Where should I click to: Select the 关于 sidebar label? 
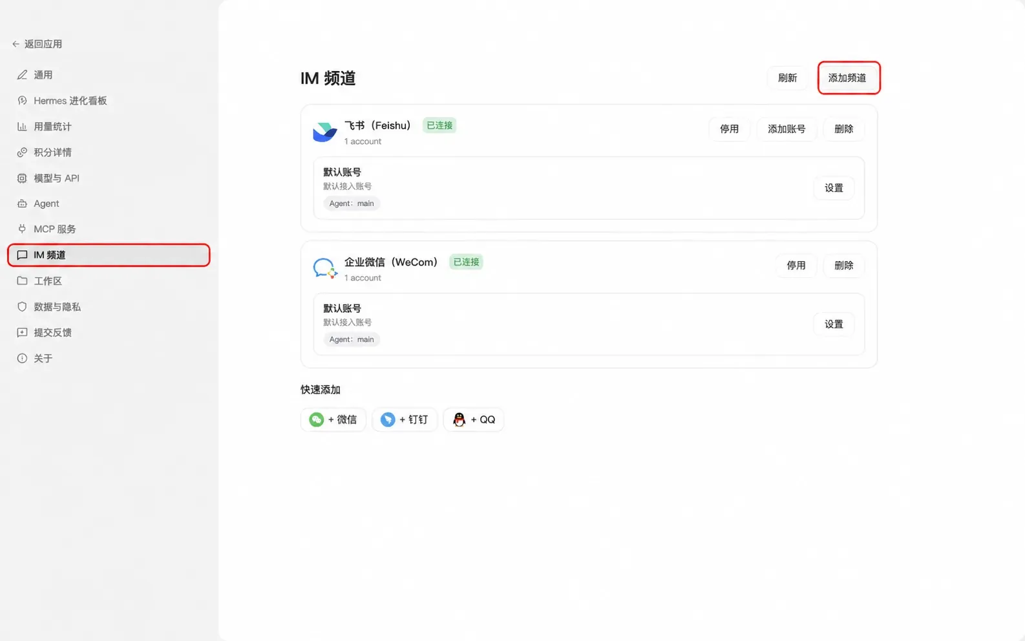tap(43, 359)
